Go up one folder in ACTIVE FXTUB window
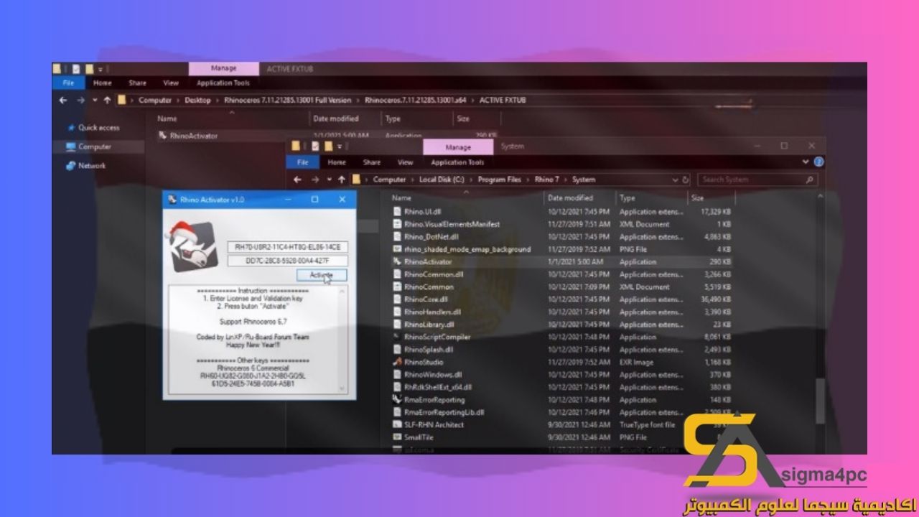 107,101
